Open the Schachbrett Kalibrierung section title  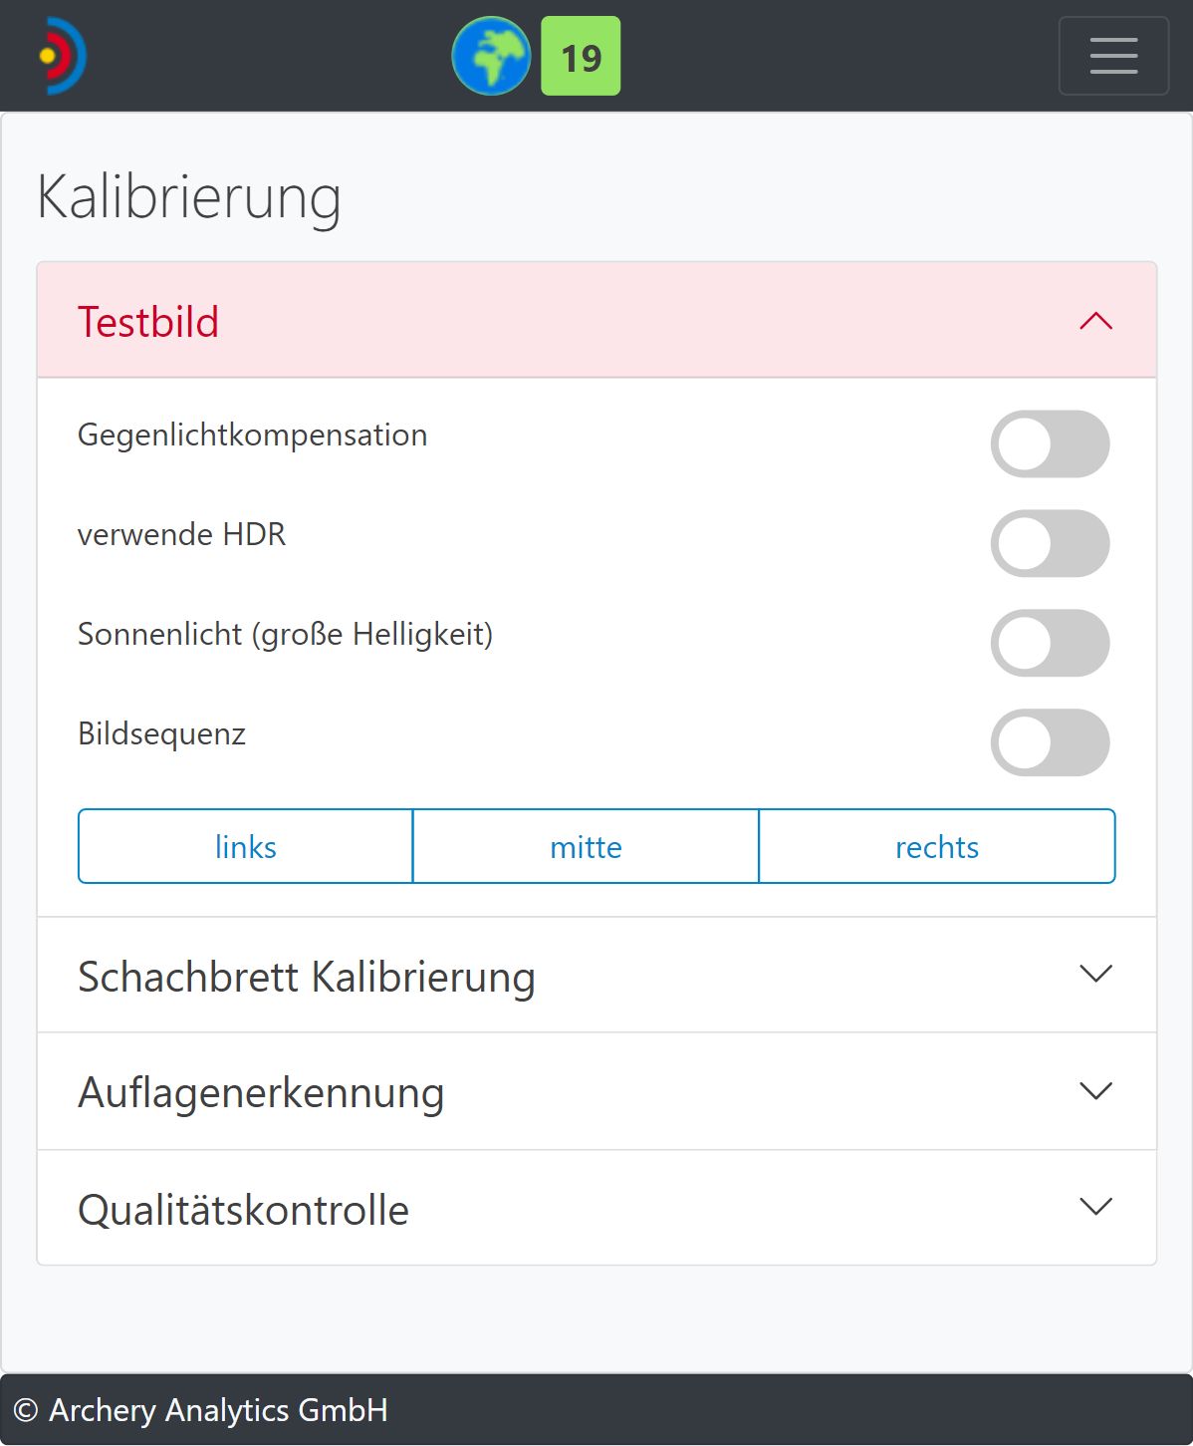[307, 977]
